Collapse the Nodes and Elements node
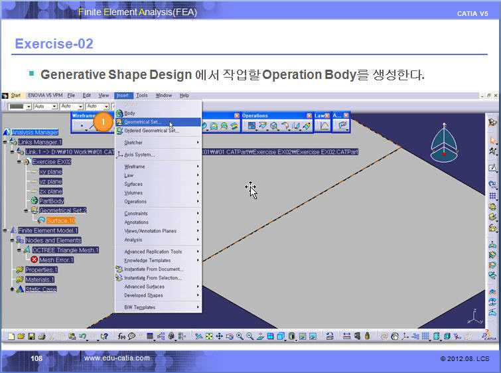The image size is (501, 373). [12, 240]
